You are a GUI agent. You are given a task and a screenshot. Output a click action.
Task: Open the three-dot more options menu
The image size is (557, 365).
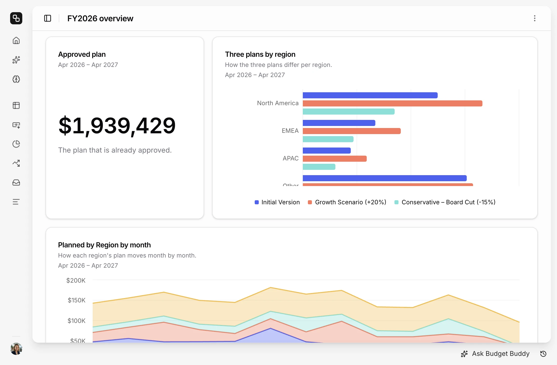point(535,18)
